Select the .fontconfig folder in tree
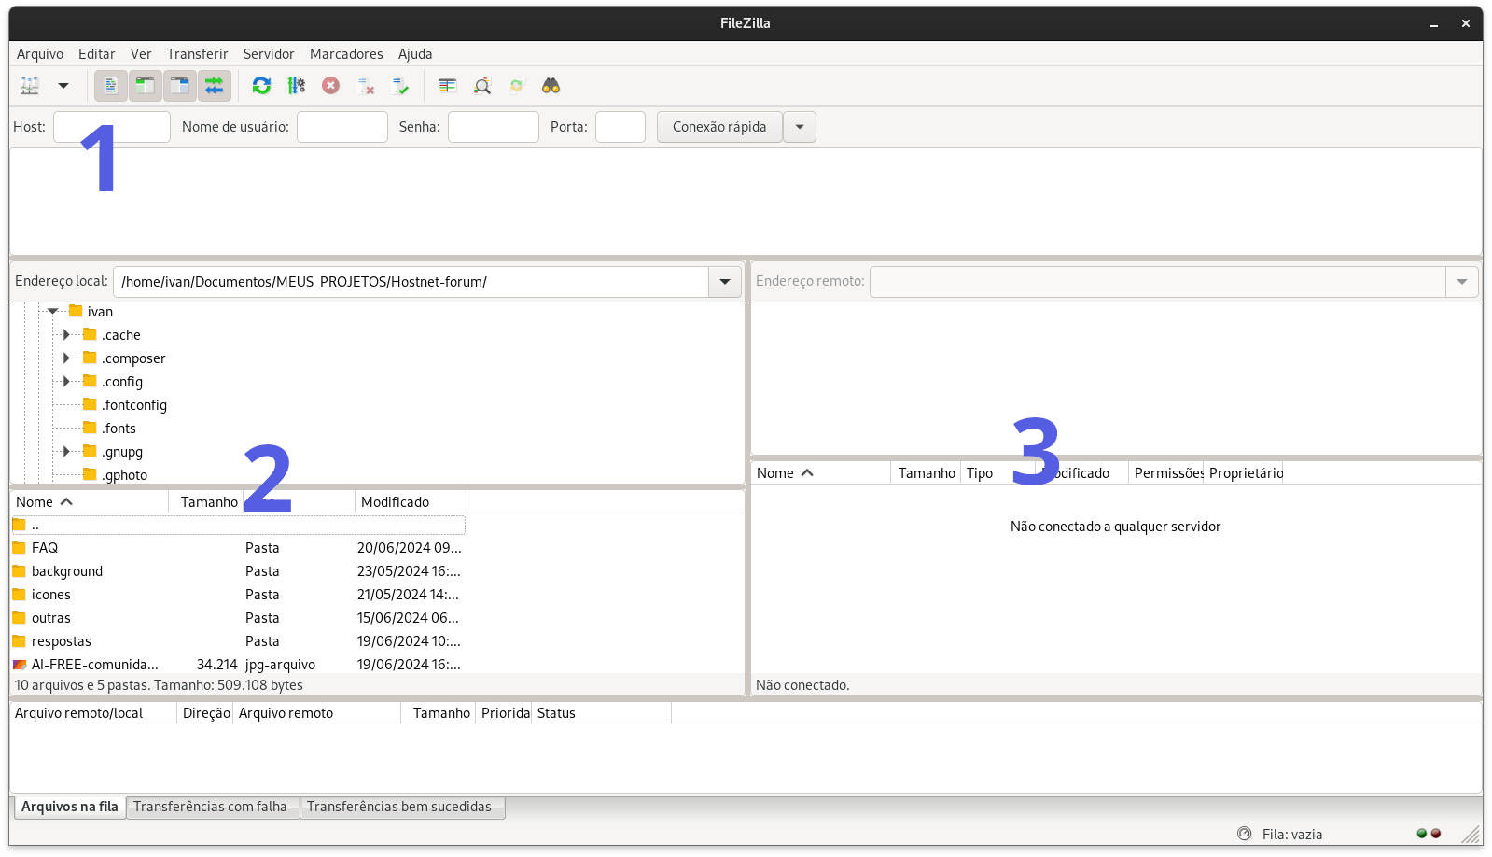The width and height of the screenshot is (1492, 857). (134, 405)
